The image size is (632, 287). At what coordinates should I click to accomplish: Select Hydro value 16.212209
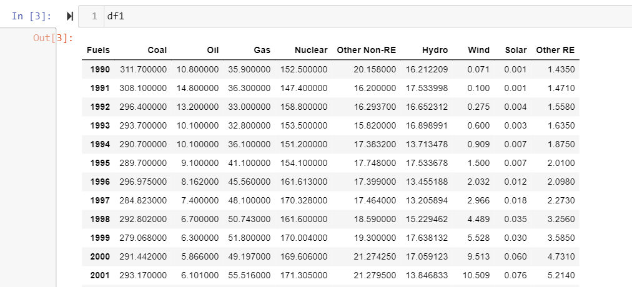pyautogui.click(x=427, y=69)
